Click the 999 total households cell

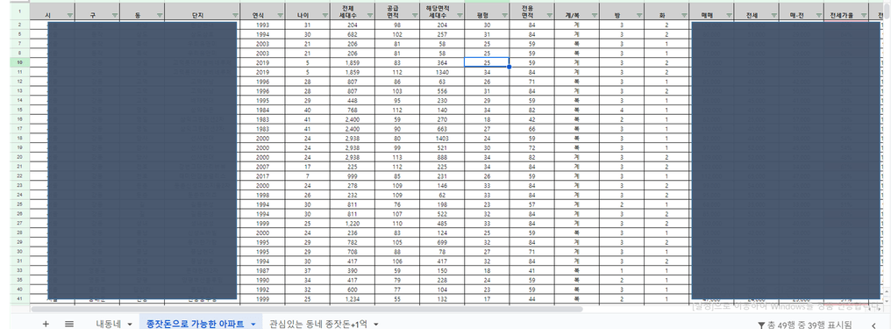352,175
